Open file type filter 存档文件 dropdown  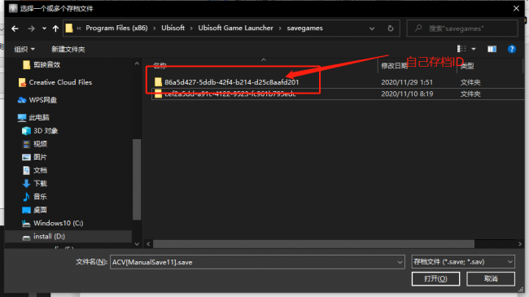pyautogui.click(x=463, y=262)
